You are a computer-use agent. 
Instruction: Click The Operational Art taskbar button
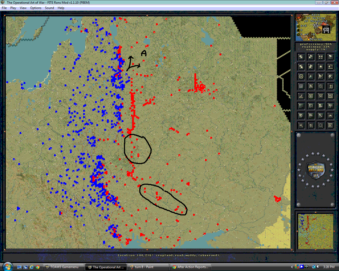106,267
